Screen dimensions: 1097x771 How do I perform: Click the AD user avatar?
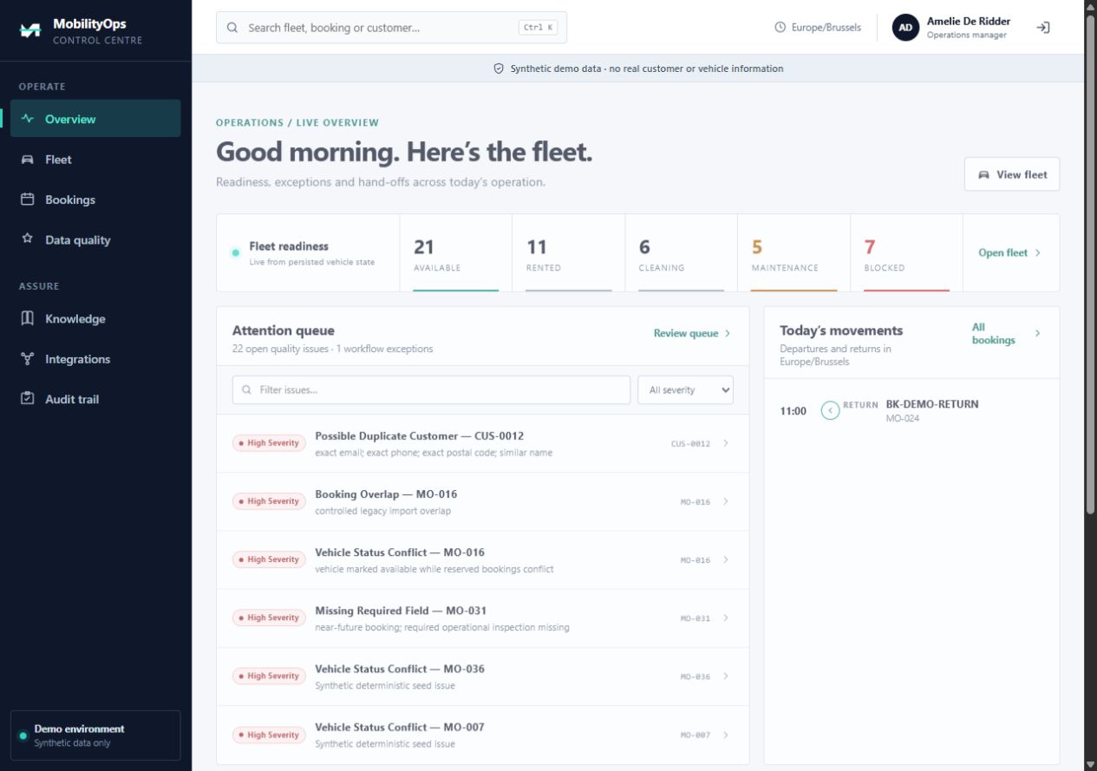point(905,28)
